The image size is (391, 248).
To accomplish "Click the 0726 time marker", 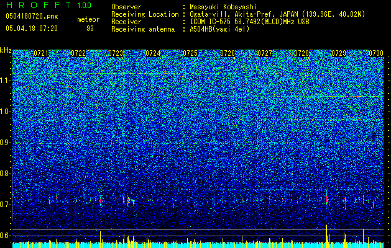I will [228, 53].
